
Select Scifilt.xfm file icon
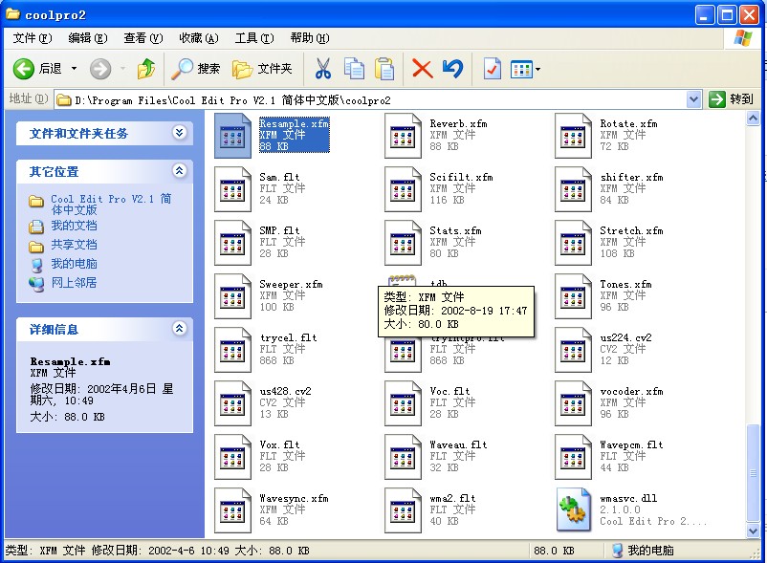click(403, 189)
